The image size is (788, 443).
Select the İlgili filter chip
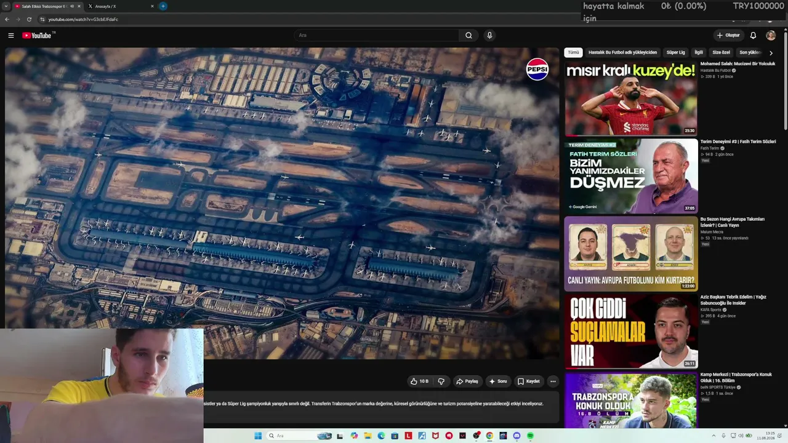click(x=699, y=52)
